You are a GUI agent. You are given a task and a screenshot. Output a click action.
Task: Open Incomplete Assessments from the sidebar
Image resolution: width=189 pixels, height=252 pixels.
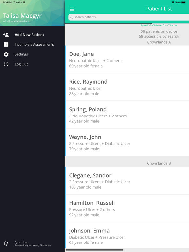tap(34, 45)
